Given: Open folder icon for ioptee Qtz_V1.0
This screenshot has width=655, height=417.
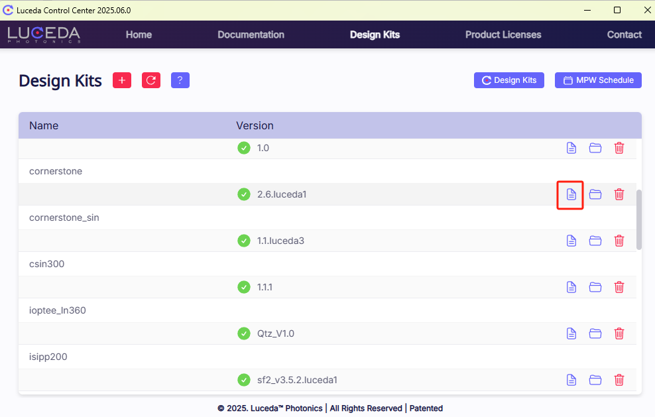Looking at the screenshot, I should click(x=595, y=333).
